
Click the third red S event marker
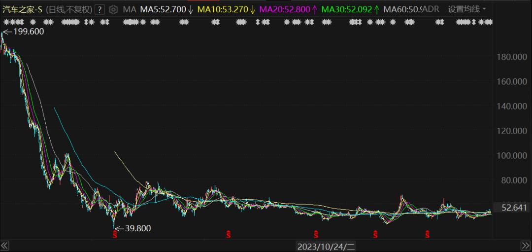pos(316,234)
